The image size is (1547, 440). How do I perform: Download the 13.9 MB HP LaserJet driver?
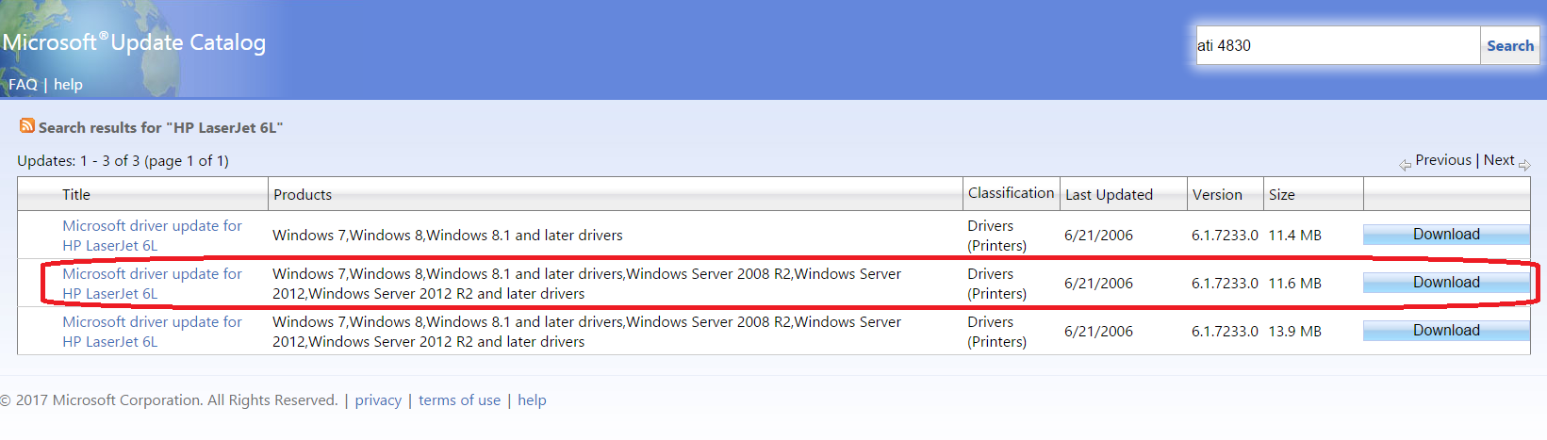(1446, 331)
